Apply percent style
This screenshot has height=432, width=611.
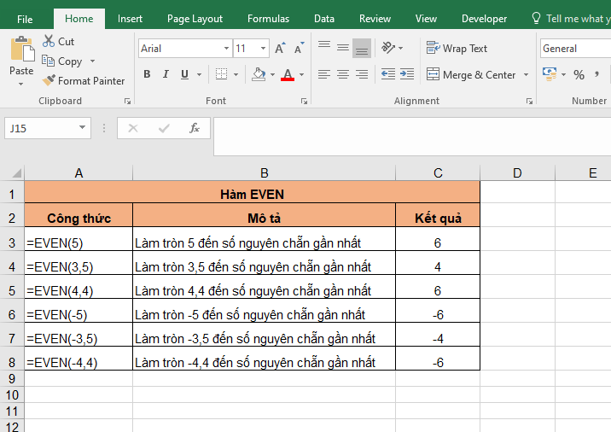[579, 74]
